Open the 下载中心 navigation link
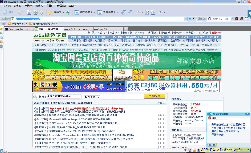This screenshot has height=153, width=251. [102, 33]
